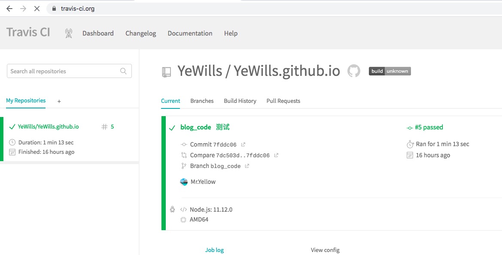
Task: Click the browser forward arrow
Action: click(x=23, y=9)
